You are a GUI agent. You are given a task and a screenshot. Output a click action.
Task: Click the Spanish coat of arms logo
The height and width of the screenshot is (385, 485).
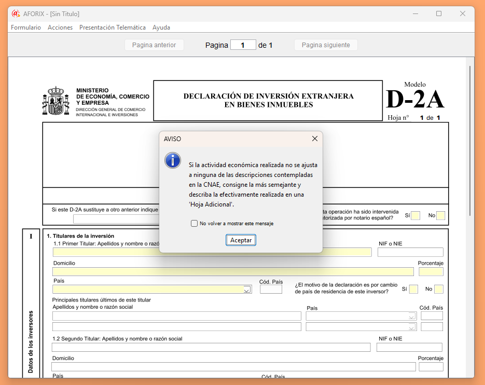56,101
